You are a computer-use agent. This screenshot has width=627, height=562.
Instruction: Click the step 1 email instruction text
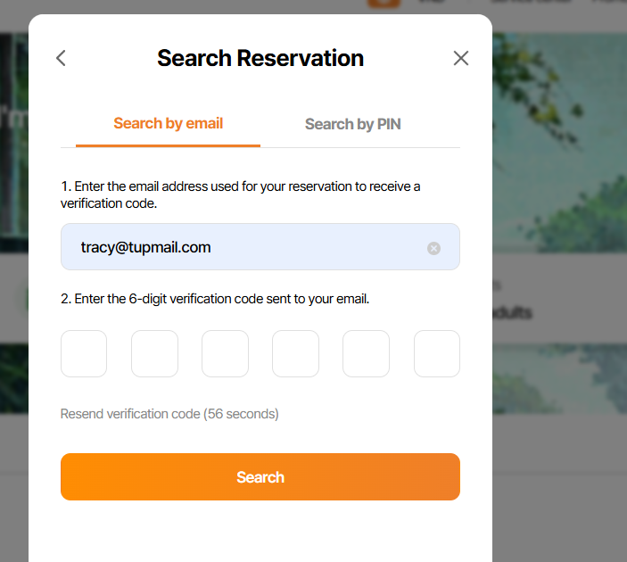[x=240, y=194]
